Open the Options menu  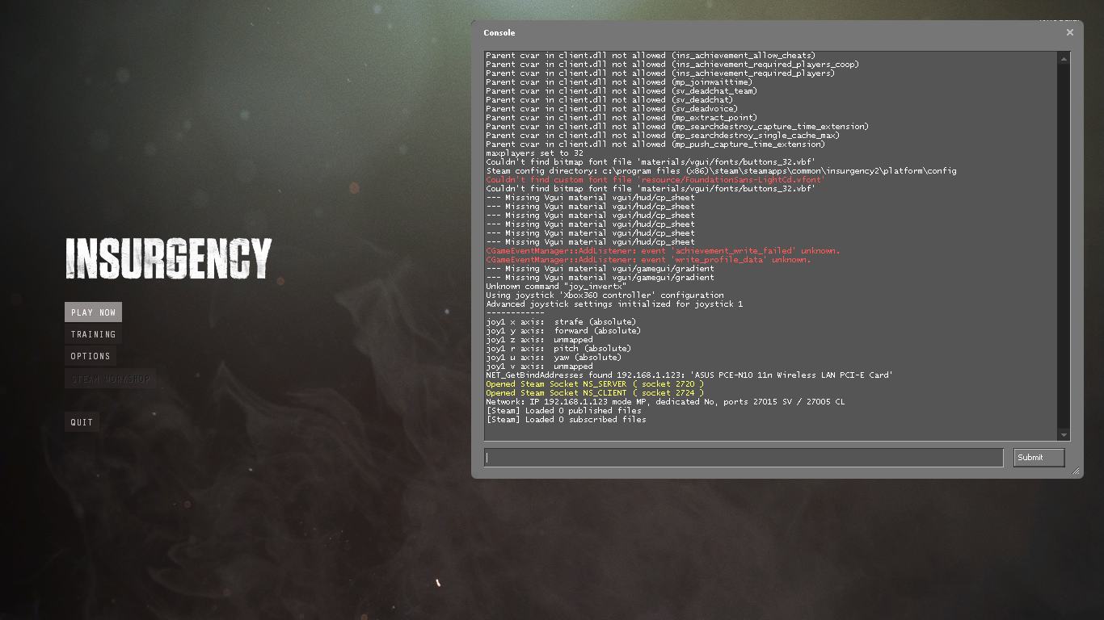91,356
